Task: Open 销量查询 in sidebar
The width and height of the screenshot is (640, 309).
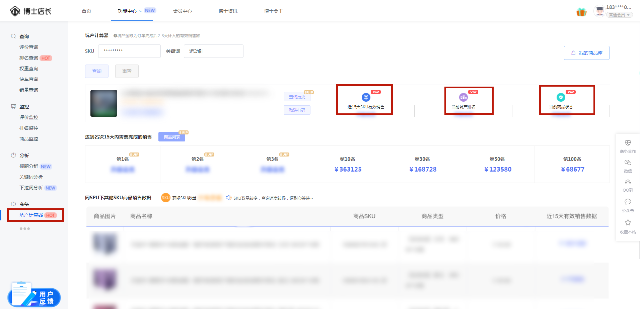Action: coord(29,90)
